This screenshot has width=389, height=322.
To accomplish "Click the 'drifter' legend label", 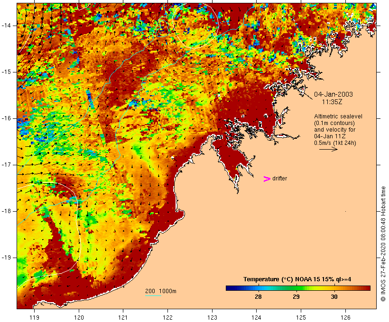I will pos(279,179).
